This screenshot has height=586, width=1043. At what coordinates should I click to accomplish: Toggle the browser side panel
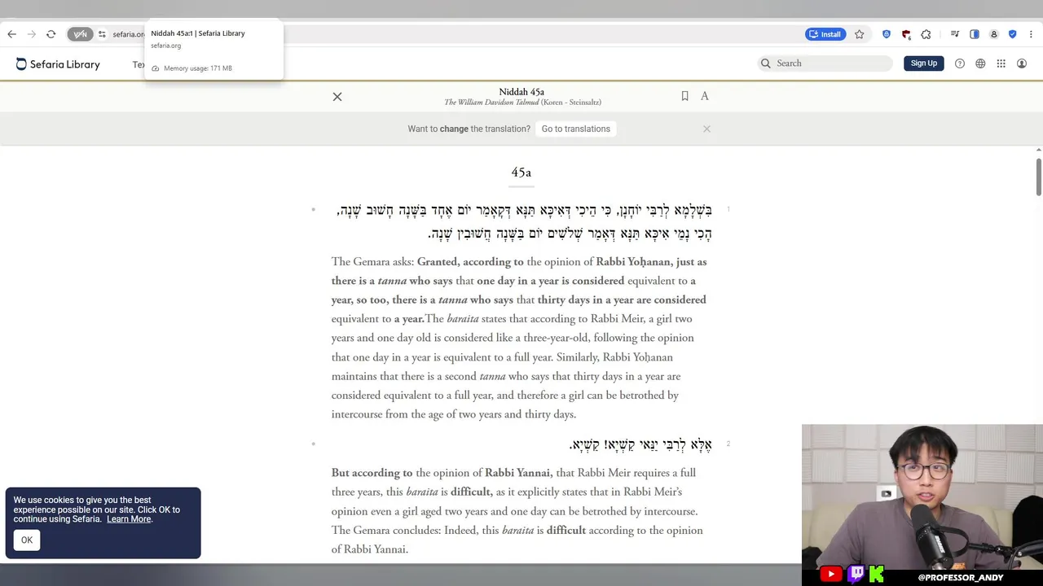pos(975,34)
